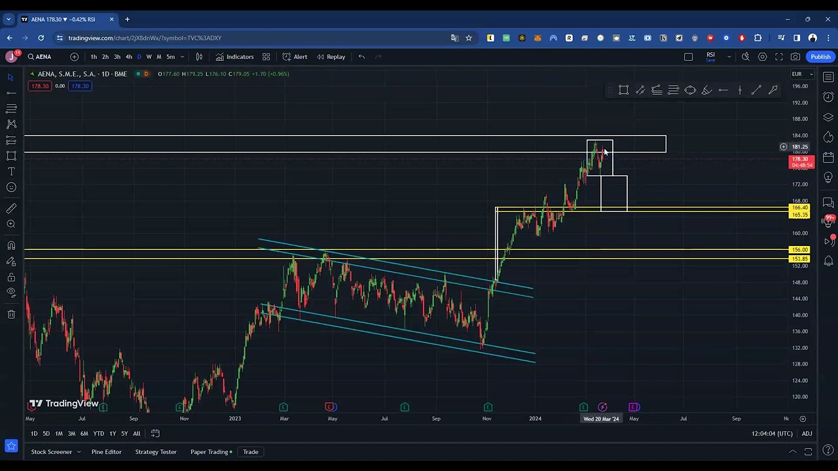Click the undo arrow in top toolbar

point(361,57)
